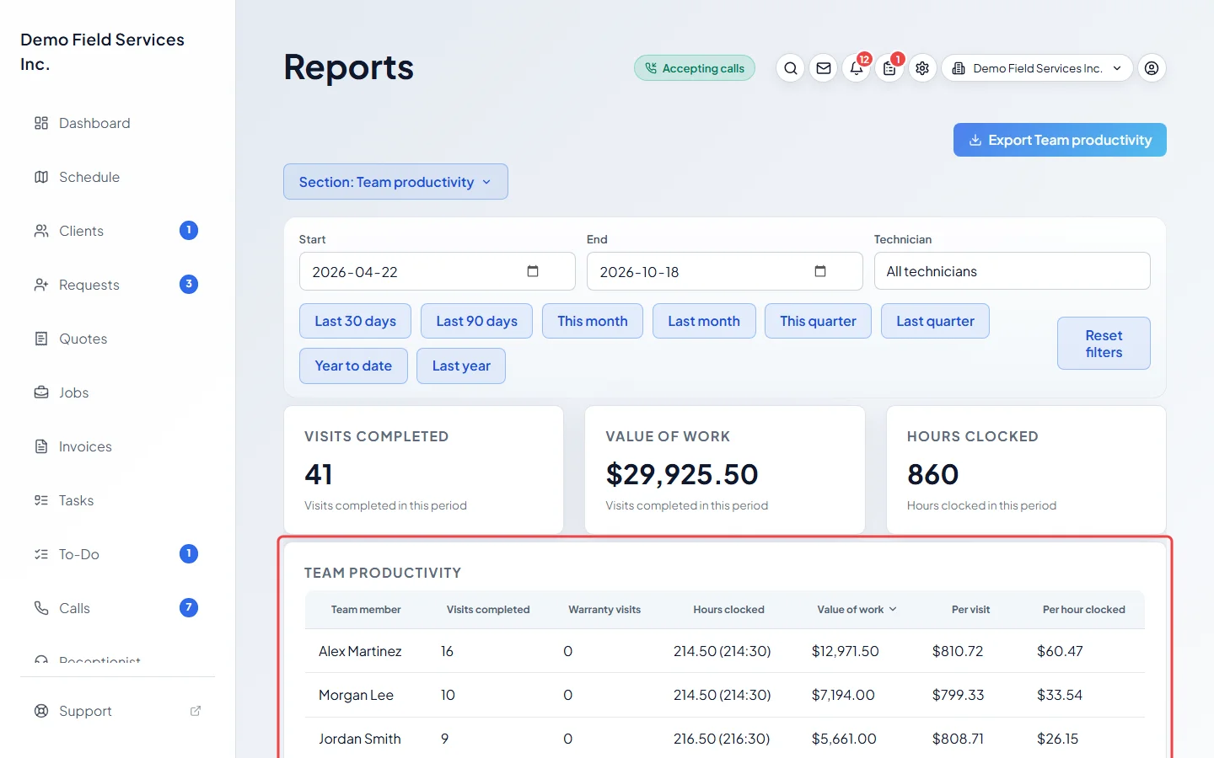1214x758 pixels.
Task: Toggle the Accepting calls status pill
Action: click(x=695, y=68)
